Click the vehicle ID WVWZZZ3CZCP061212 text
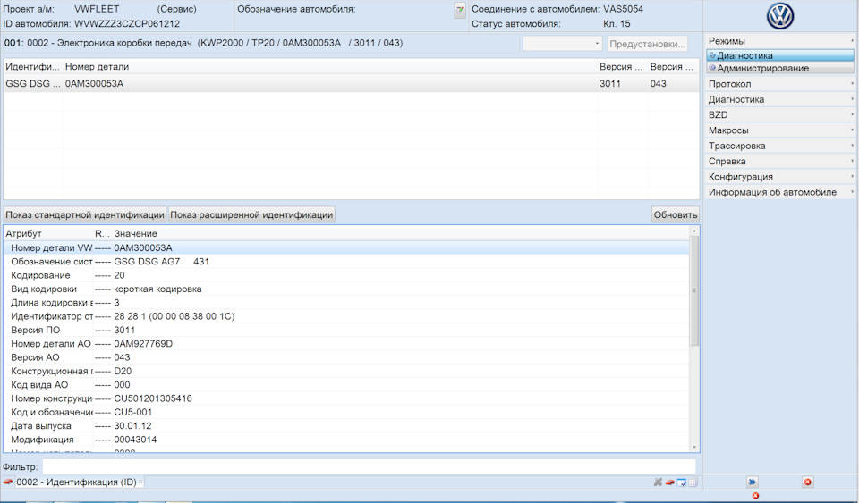The height and width of the screenshot is (503, 859). [x=127, y=24]
